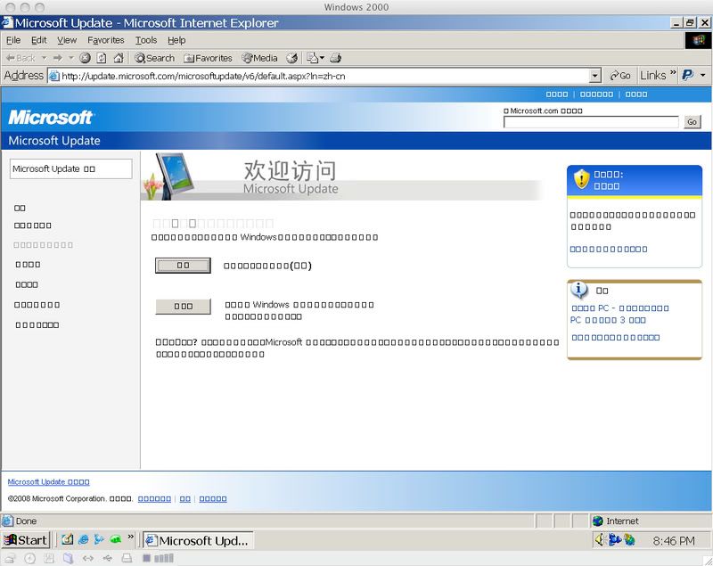Open the Media bar toolbar button
The height and width of the screenshot is (566, 713).
[x=259, y=58]
